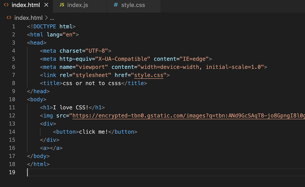Click the JS icon on the index.js tab
Image resolution: width=305 pixels, height=187 pixels.
coord(62,5)
